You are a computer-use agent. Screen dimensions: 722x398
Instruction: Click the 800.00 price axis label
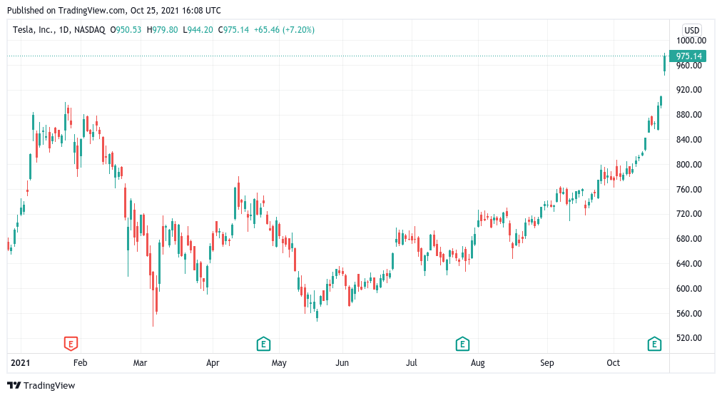(x=689, y=164)
